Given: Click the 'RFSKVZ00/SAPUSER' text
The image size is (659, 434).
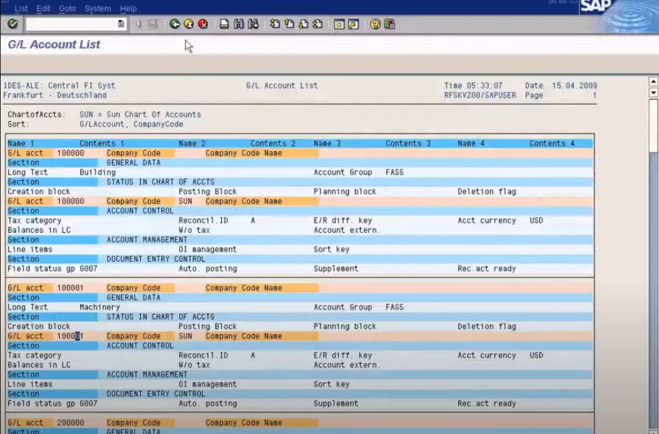Looking at the screenshot, I should [480, 95].
